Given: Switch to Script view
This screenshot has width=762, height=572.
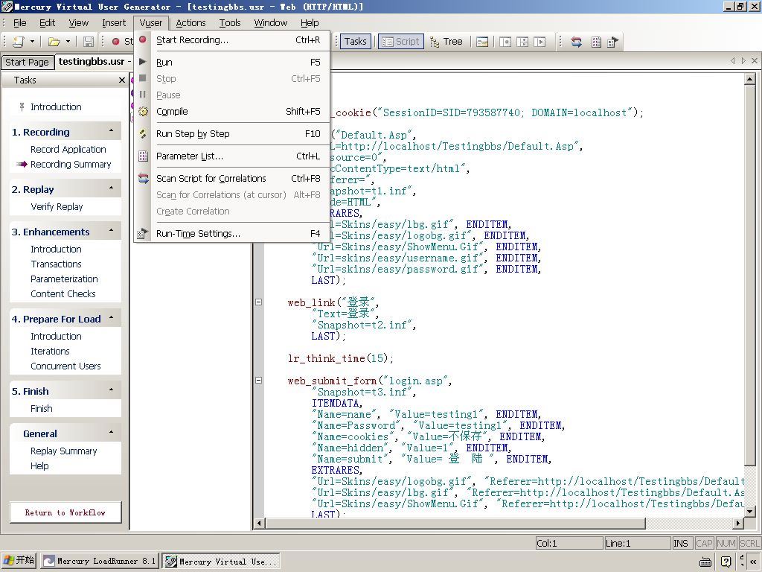Looking at the screenshot, I should click(x=401, y=42).
